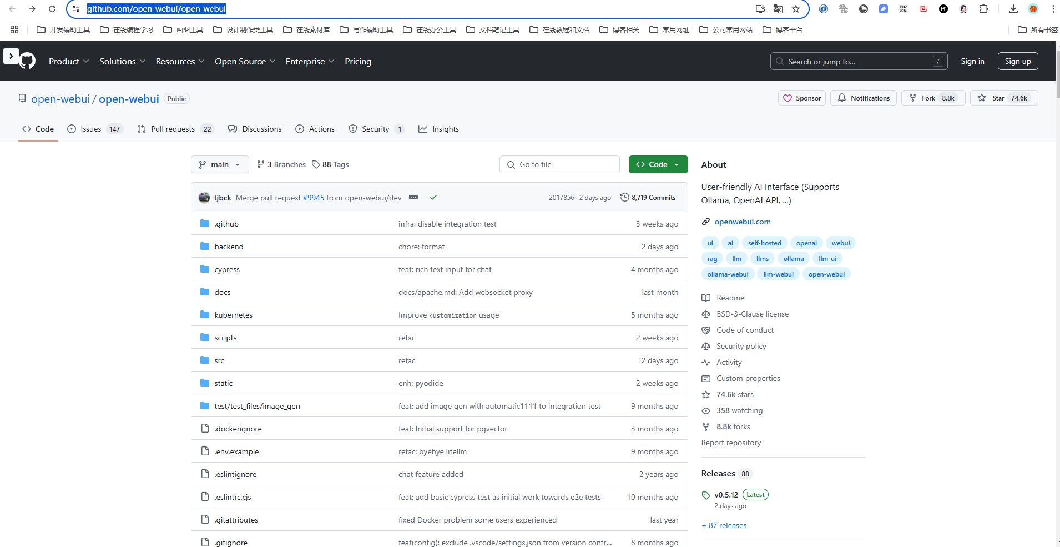Expand the green Code dropdown button
The height and width of the screenshot is (547, 1060).
(x=658, y=164)
